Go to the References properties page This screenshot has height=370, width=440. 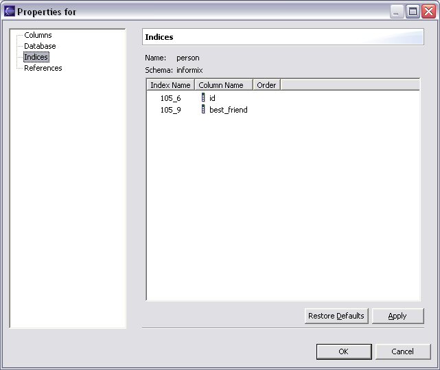pyautogui.click(x=43, y=68)
